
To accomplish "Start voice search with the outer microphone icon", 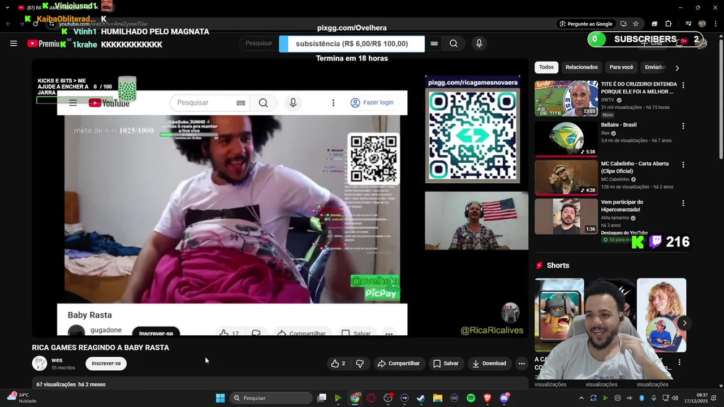I will [479, 44].
